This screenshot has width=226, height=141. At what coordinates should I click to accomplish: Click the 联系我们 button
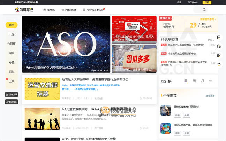[12, 102]
